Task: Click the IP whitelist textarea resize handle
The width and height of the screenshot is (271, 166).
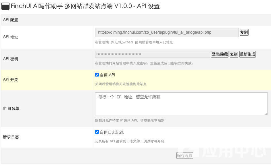Action: coord(266,114)
